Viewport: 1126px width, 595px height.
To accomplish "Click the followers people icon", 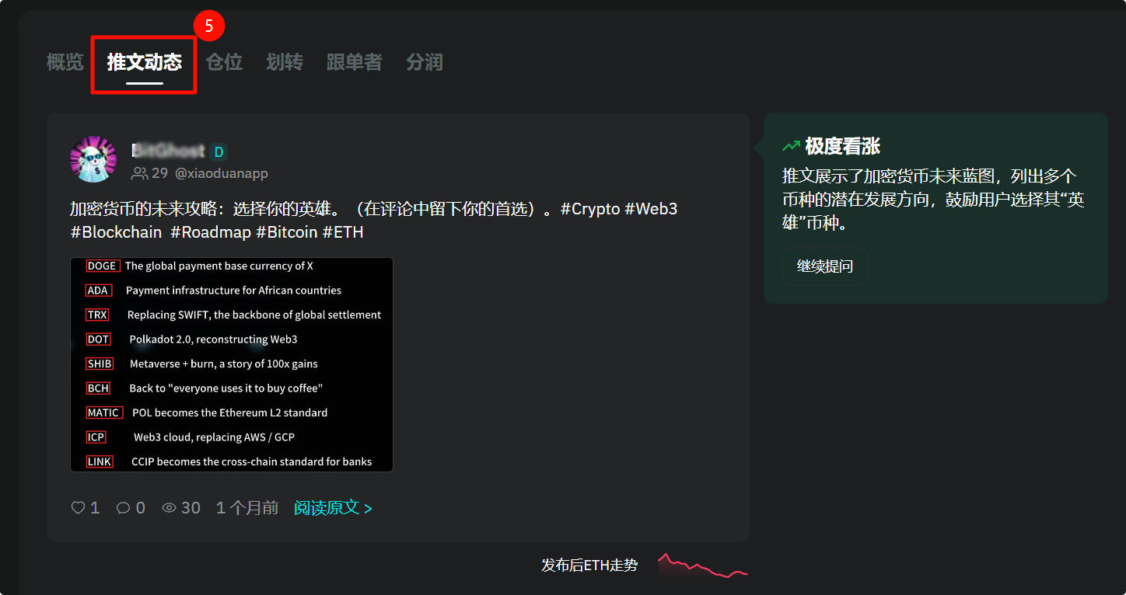I will click(139, 173).
